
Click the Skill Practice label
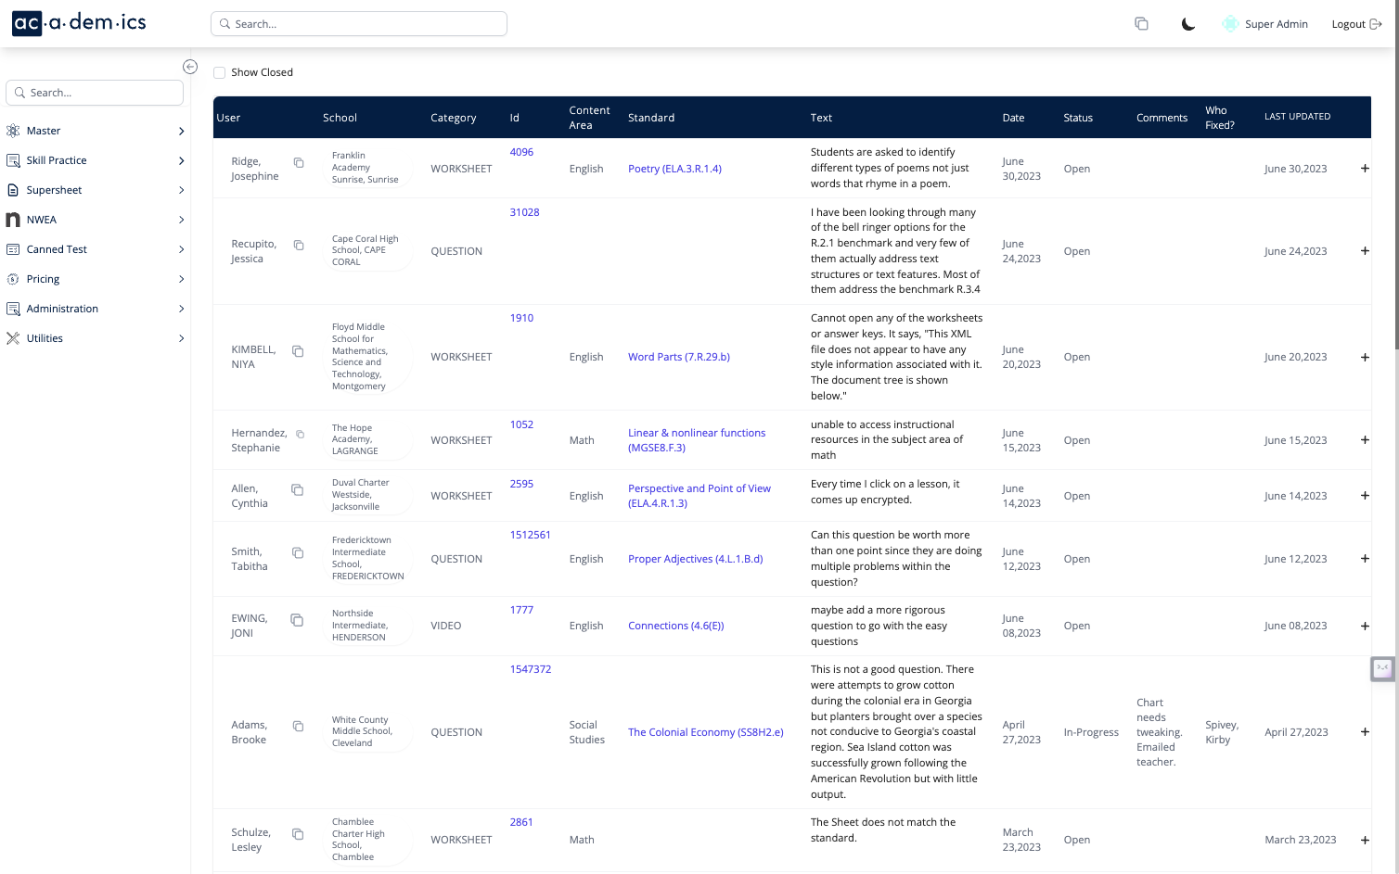point(57,160)
